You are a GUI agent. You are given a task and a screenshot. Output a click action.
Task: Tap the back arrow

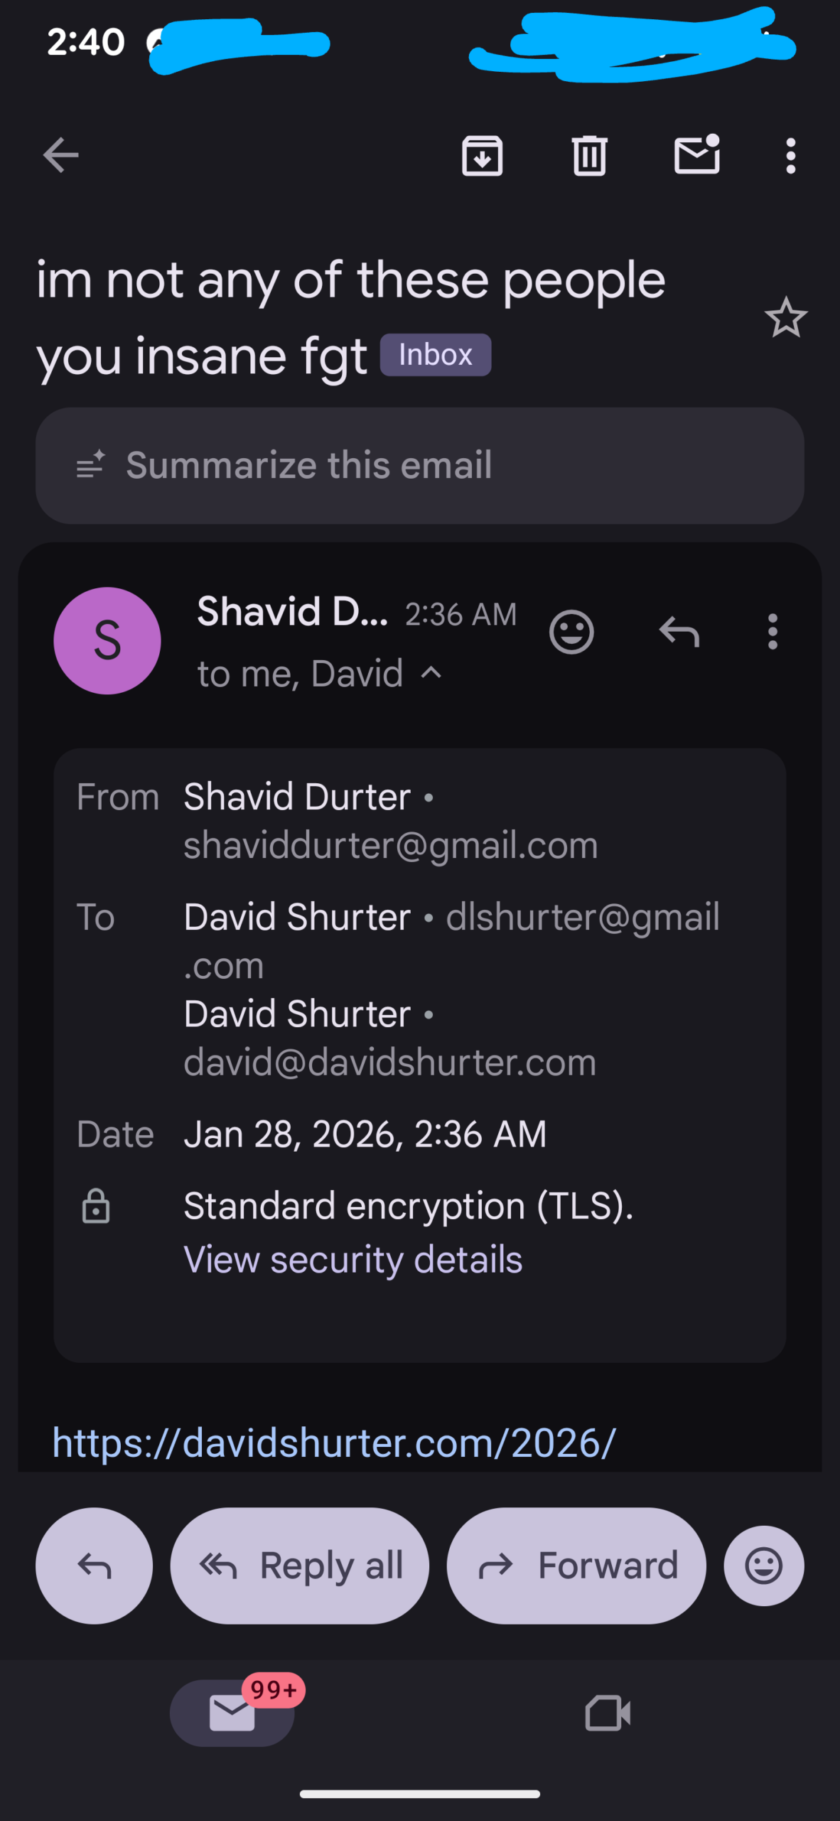pos(60,155)
